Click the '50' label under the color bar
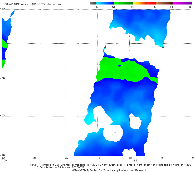 (156, 7)
